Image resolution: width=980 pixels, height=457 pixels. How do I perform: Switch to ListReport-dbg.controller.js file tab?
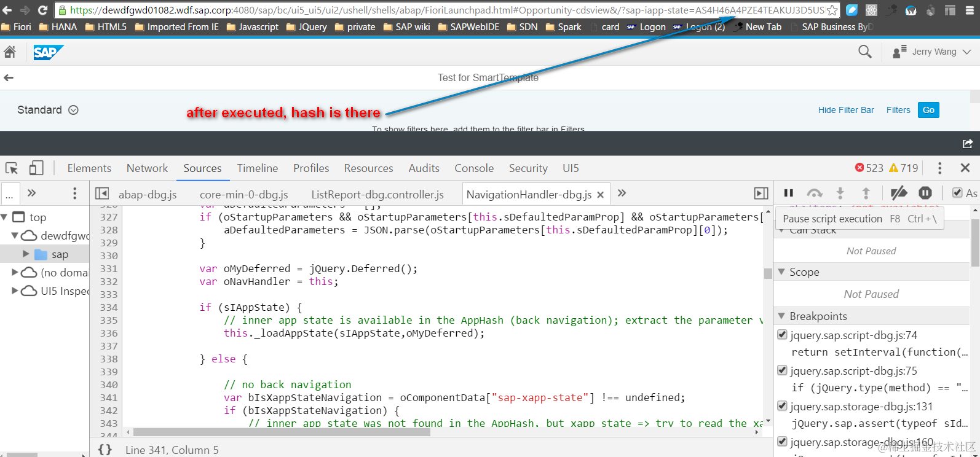[377, 195]
